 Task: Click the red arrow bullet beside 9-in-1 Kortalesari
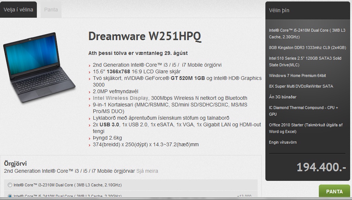(90, 105)
